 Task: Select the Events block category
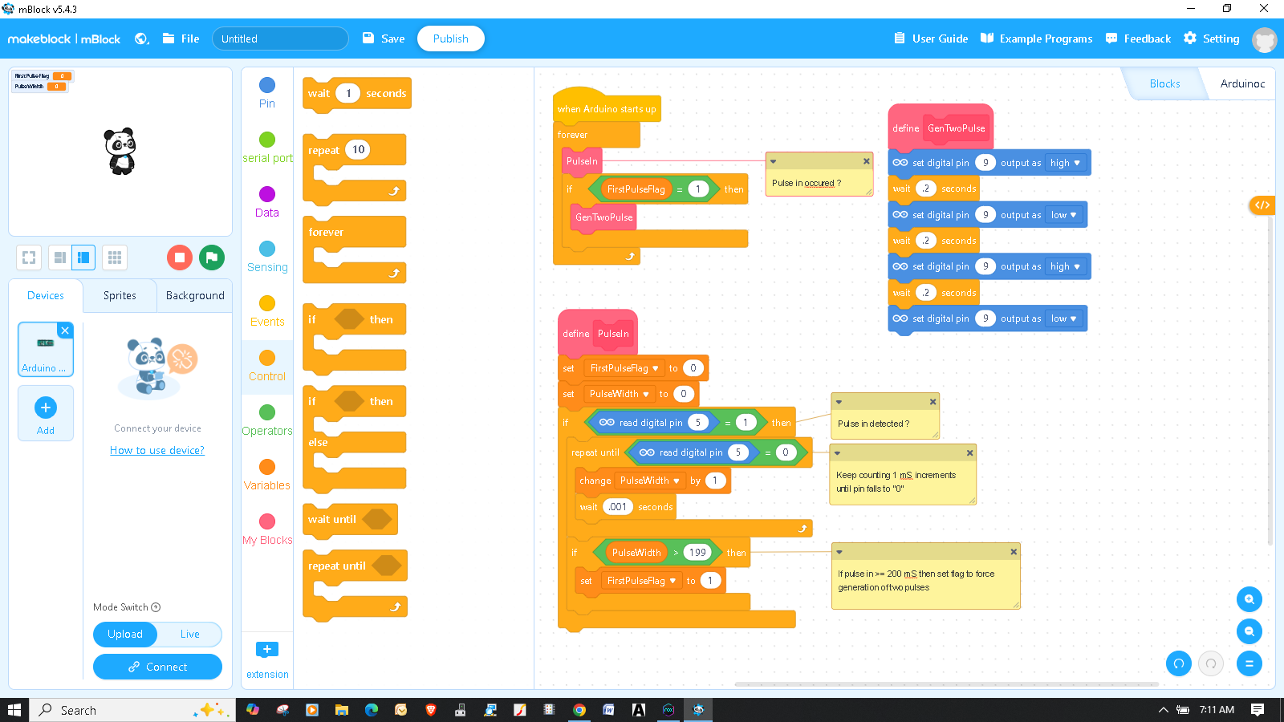click(267, 311)
